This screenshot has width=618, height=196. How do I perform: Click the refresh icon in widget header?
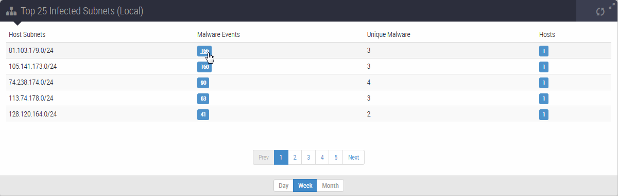(x=600, y=11)
